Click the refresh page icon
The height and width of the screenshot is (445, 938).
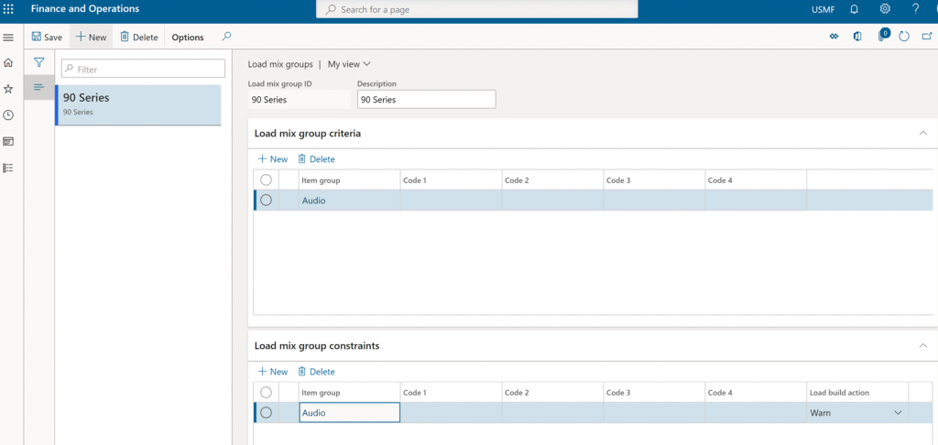(904, 37)
